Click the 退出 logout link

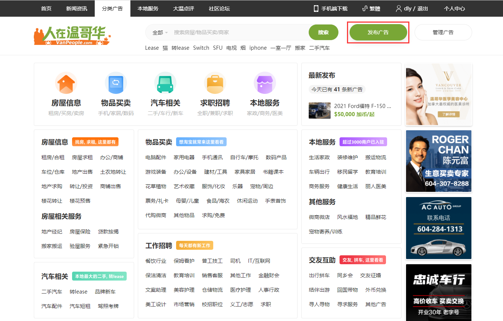pos(423,9)
